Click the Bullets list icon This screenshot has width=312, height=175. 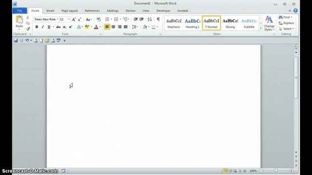(107, 19)
